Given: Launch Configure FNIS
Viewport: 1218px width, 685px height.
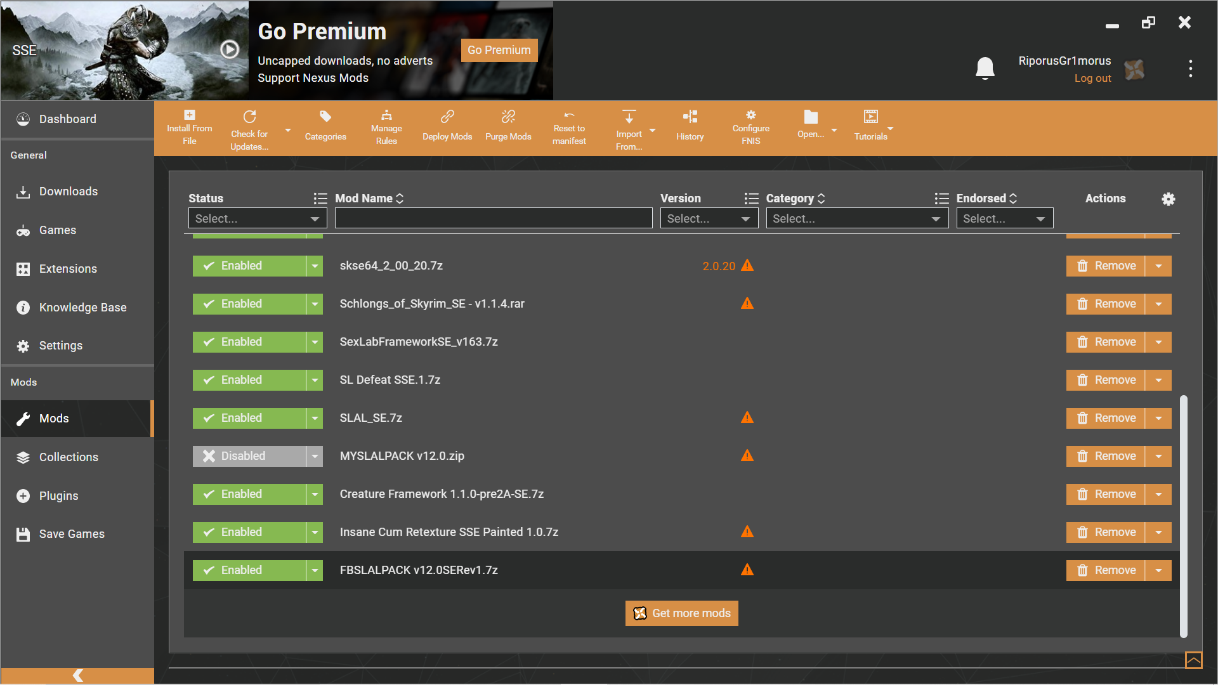Looking at the screenshot, I should coord(750,127).
